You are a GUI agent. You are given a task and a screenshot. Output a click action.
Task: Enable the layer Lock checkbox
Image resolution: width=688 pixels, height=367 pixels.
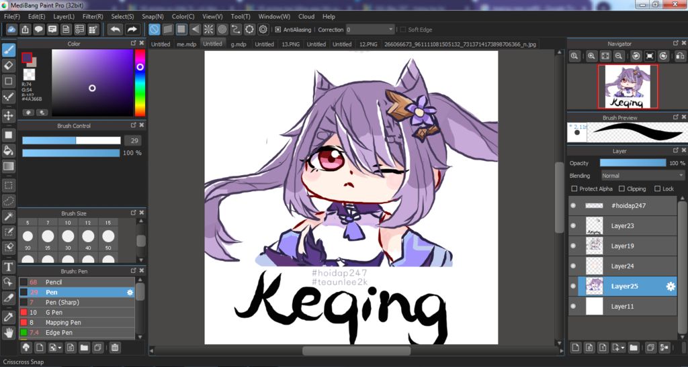[657, 189]
